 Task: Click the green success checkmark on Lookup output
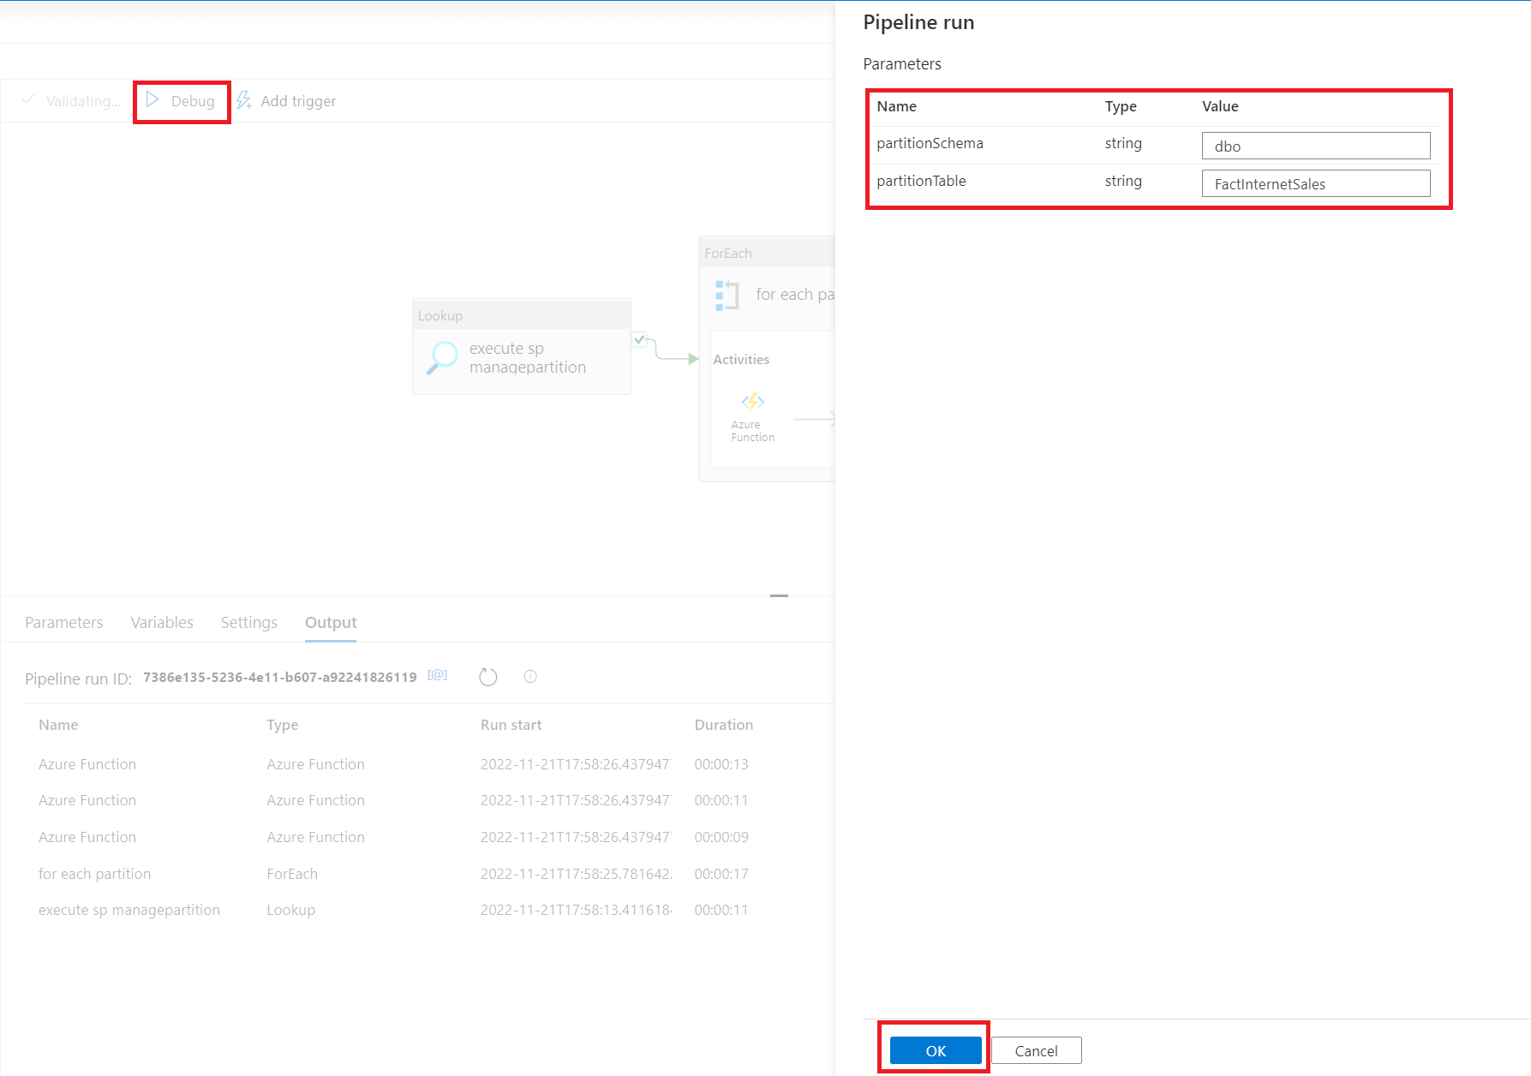tap(639, 339)
